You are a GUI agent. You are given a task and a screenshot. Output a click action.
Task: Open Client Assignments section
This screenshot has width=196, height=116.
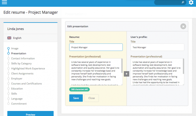[x=22, y=74]
